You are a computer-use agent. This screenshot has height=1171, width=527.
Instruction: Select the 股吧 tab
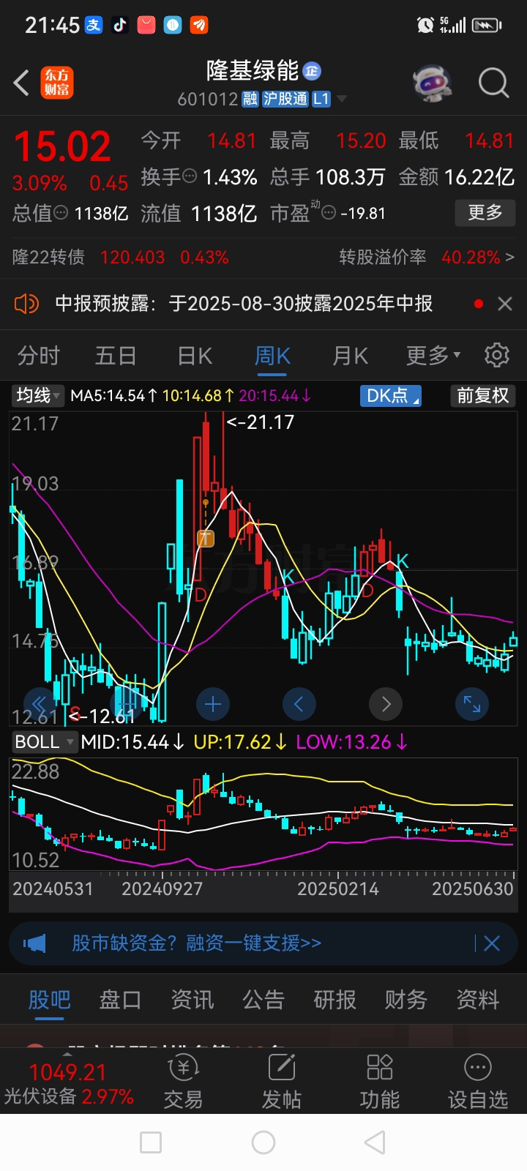pyautogui.click(x=49, y=1000)
